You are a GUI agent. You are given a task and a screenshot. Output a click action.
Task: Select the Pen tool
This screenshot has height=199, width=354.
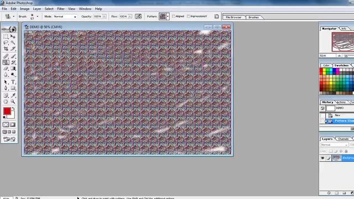pos(6,88)
